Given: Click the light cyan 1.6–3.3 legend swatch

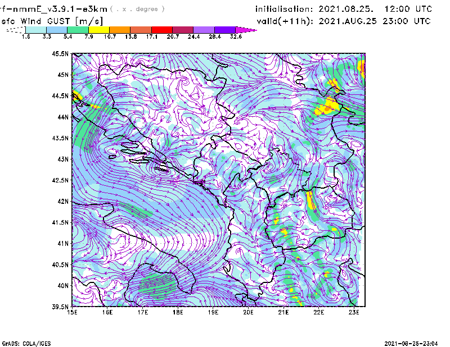Looking at the screenshot, I should coord(36,30).
